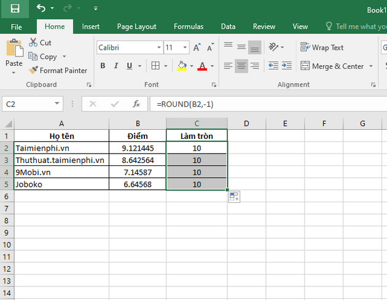This screenshot has width=387, height=300.
Task: Set Bottom Align vertical alignment
Action: click(254, 47)
